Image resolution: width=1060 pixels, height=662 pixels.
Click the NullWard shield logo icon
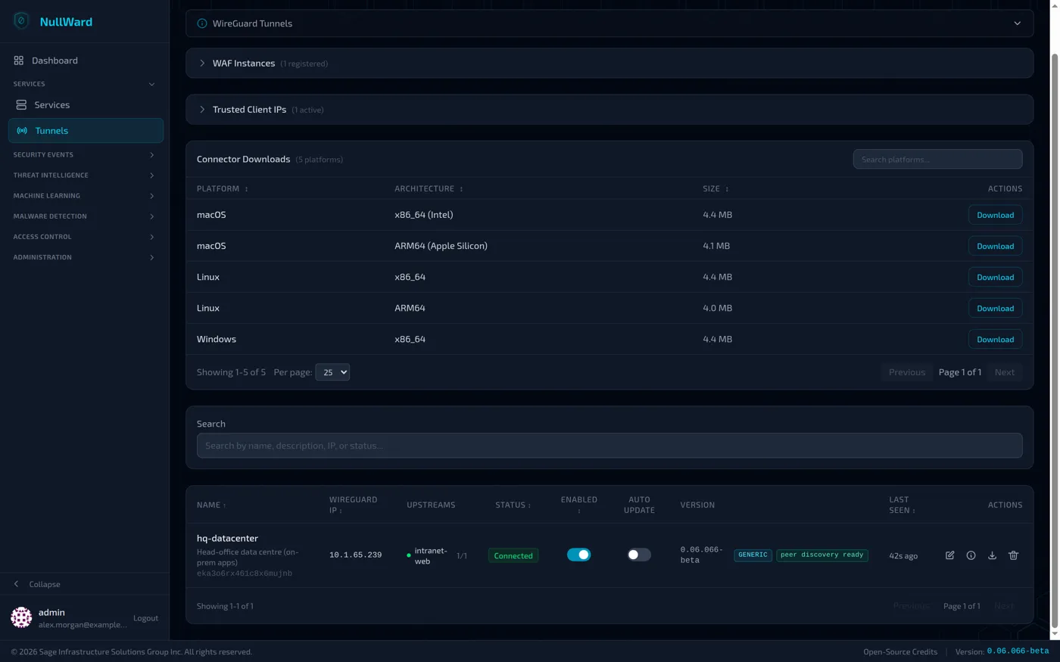click(x=21, y=21)
